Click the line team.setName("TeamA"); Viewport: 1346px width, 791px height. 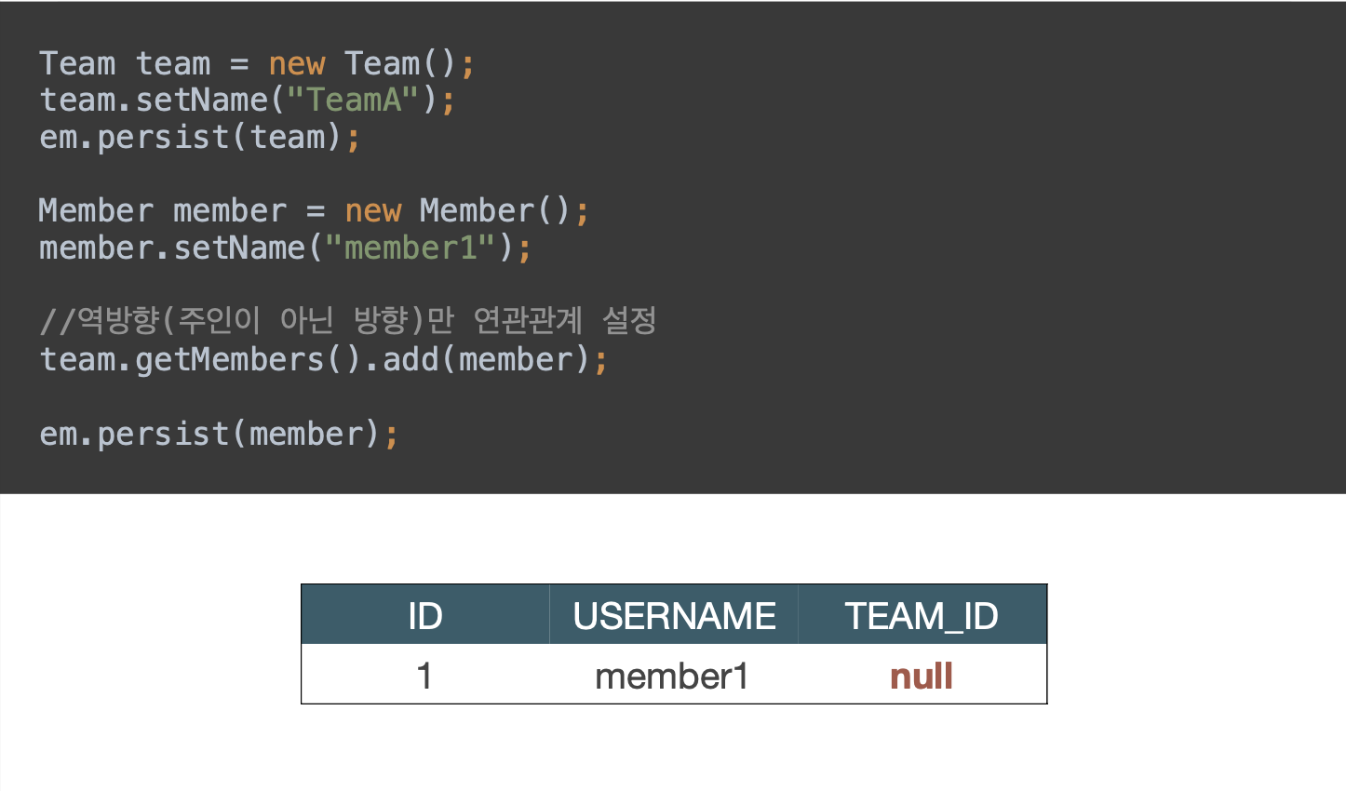click(248, 100)
